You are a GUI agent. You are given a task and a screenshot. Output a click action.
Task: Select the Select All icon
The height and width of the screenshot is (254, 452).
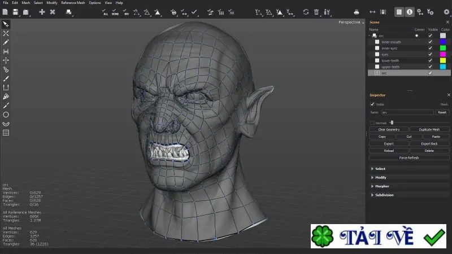tap(105, 12)
